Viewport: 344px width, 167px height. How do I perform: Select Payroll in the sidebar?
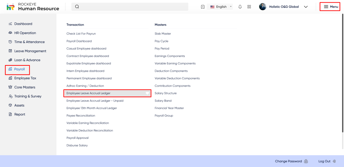tap(19, 69)
